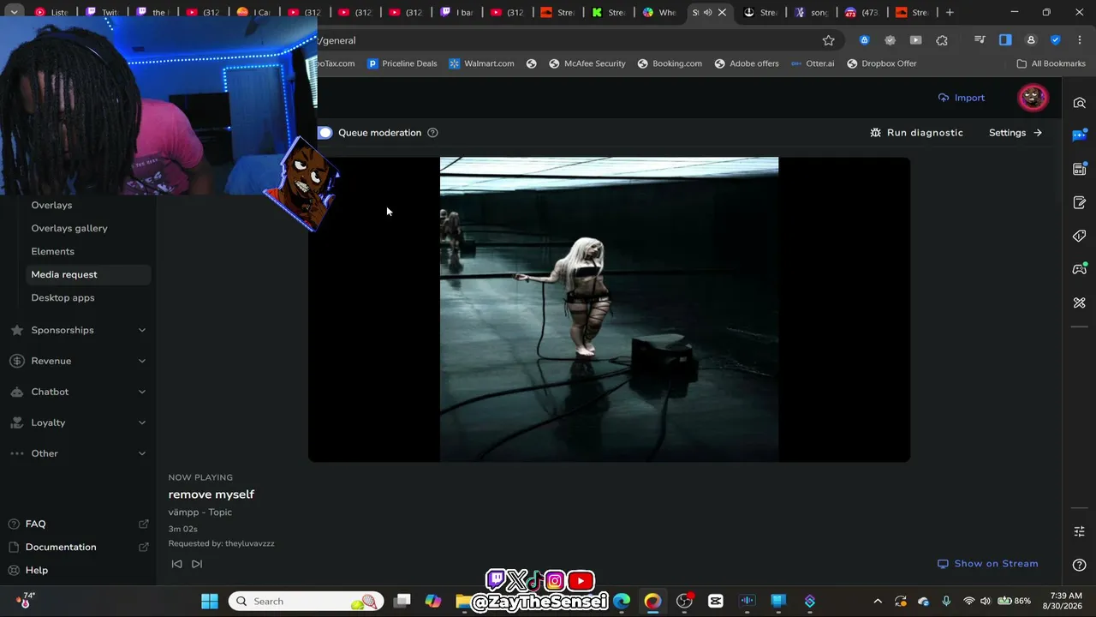Toggle the Queue moderation switch

click(325, 133)
